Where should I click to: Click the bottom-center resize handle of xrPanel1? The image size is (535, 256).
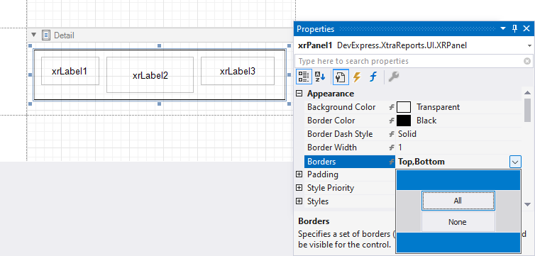[160, 104]
